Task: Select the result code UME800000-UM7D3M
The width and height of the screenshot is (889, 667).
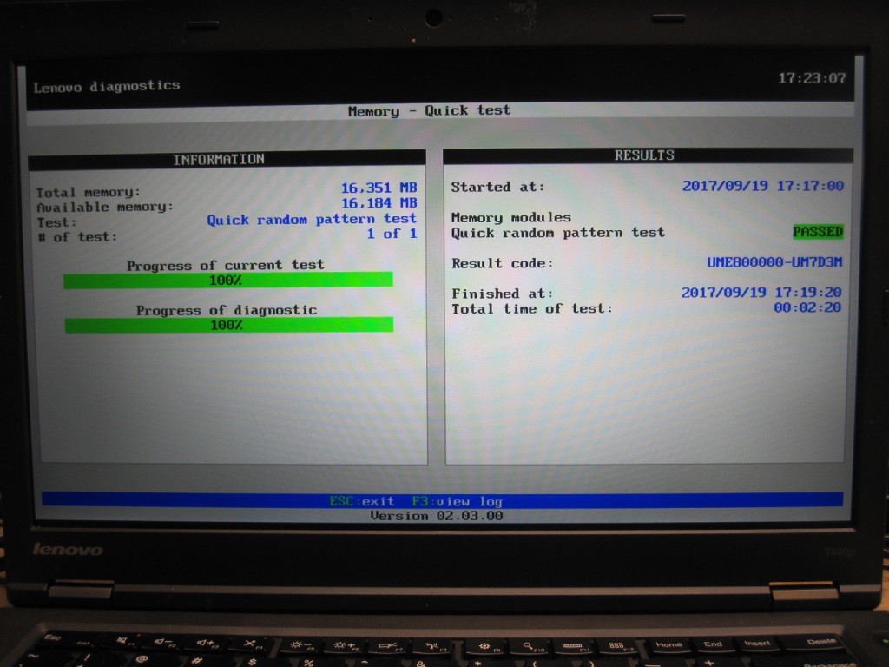Action: [774, 262]
